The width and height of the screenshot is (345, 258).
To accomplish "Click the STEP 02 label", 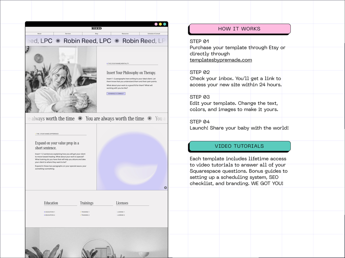I will point(200,72).
